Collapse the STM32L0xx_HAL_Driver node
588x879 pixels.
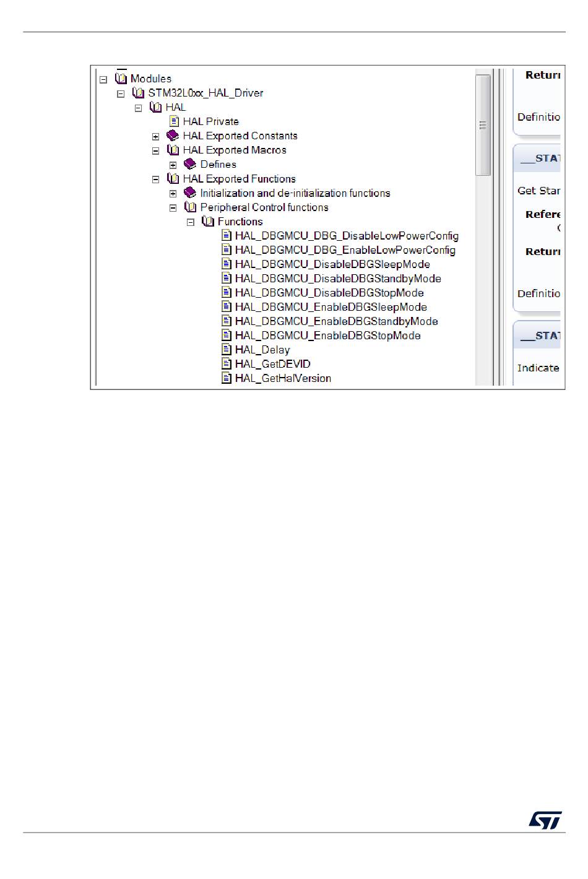click(x=121, y=93)
